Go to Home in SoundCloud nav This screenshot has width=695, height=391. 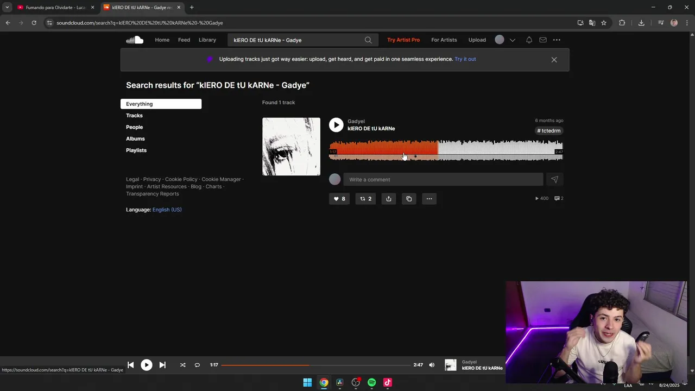162,40
